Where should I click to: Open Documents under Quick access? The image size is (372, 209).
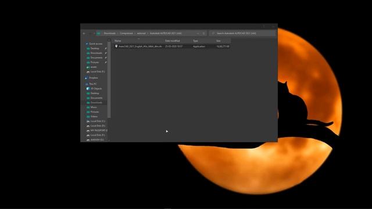tap(96, 57)
